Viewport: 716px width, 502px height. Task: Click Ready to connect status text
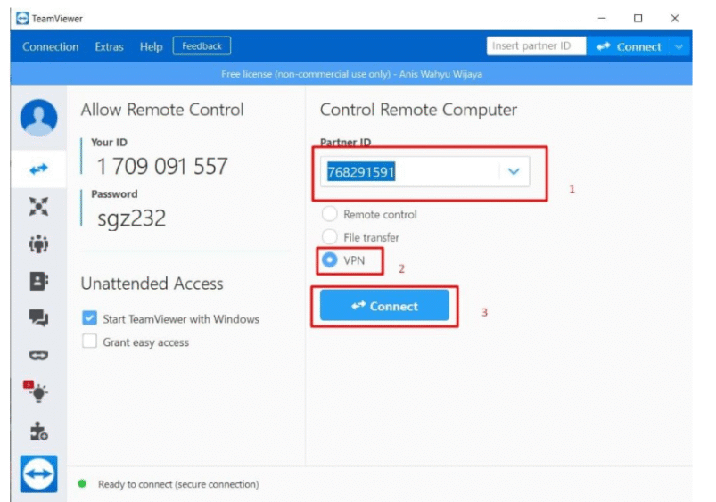[x=178, y=484]
